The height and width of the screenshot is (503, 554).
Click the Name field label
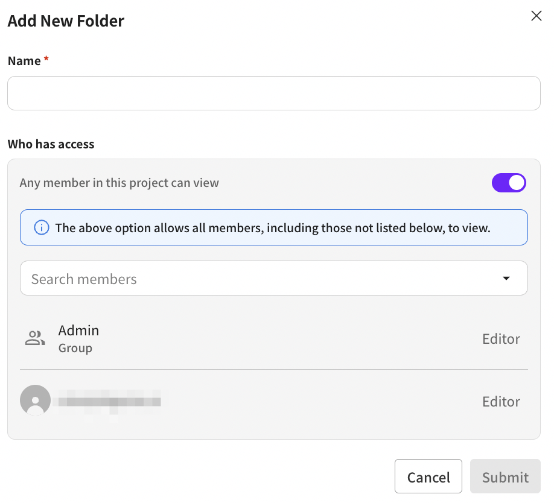24,61
